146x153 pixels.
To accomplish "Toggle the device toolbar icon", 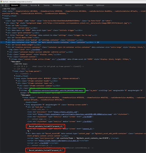I will pyautogui.click(x=6, y=5).
